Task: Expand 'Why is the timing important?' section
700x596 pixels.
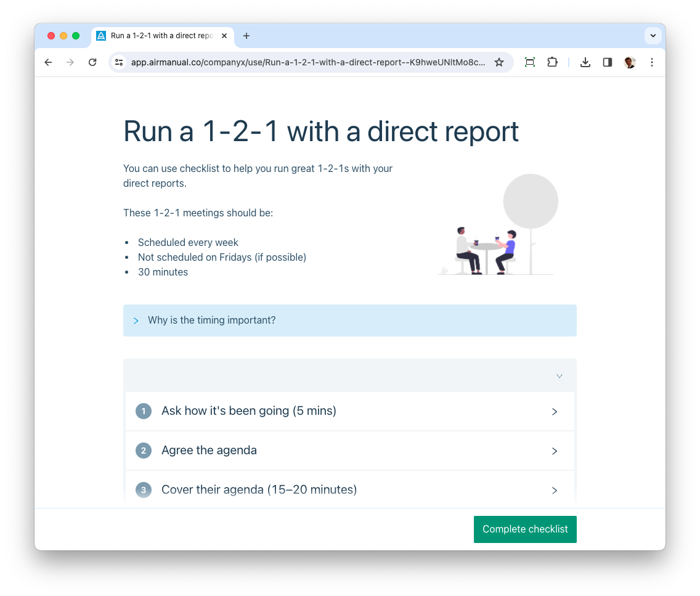Action: click(x=350, y=320)
